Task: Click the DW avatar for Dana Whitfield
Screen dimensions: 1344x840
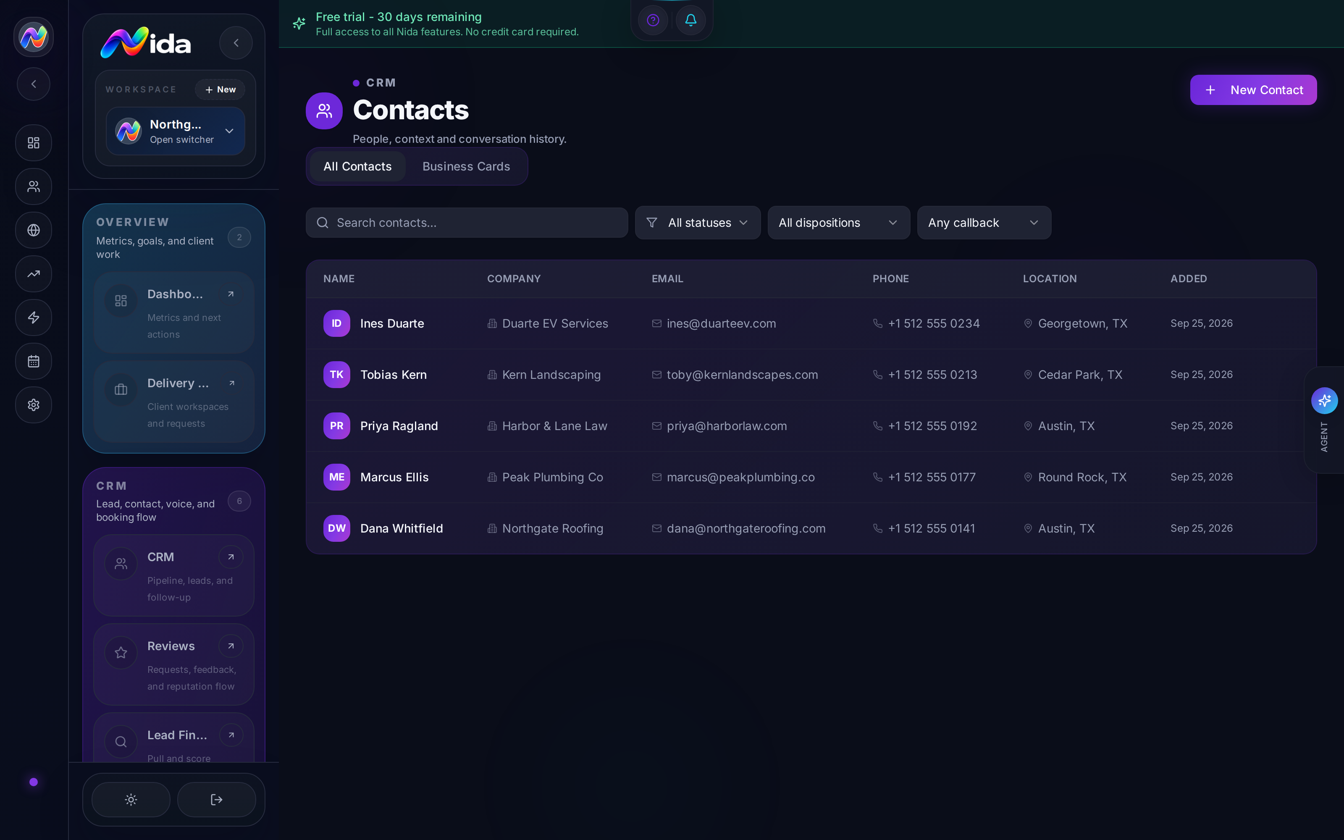Action: (x=336, y=528)
